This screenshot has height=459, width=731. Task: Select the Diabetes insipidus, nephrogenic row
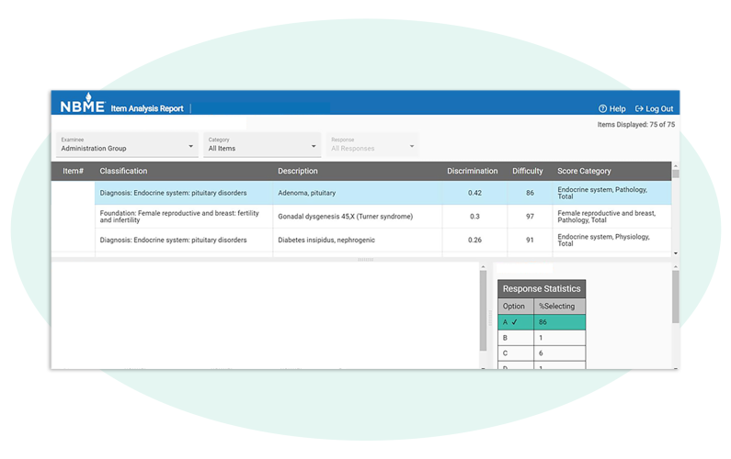(326, 240)
